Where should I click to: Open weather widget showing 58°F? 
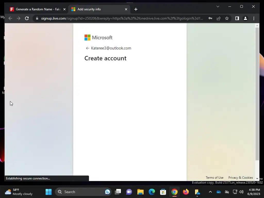tap(19, 192)
